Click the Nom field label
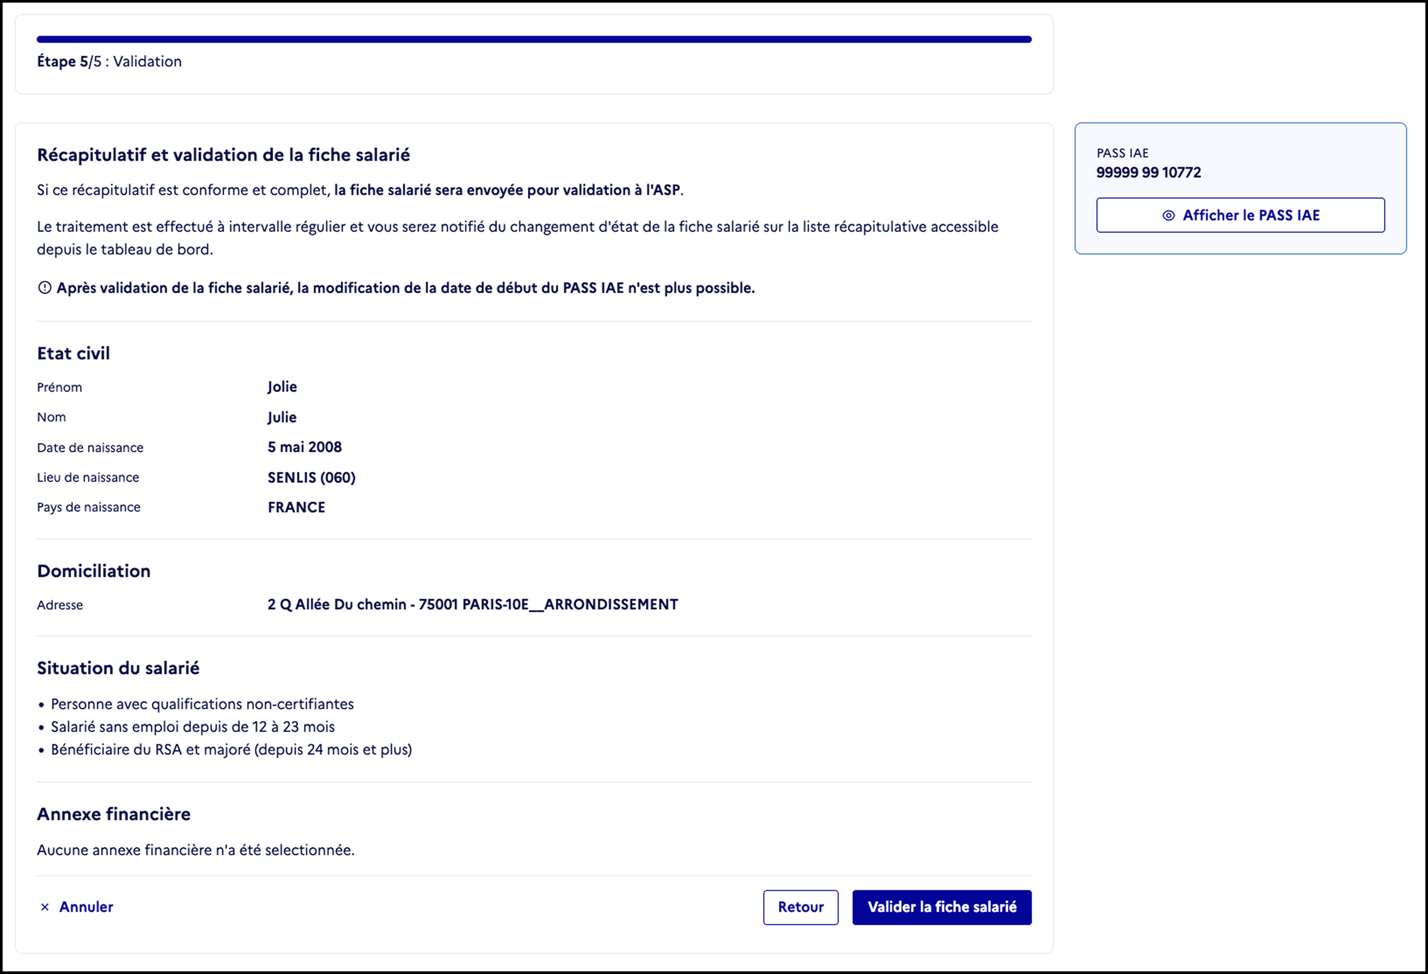The height and width of the screenshot is (974, 1428). 51,417
